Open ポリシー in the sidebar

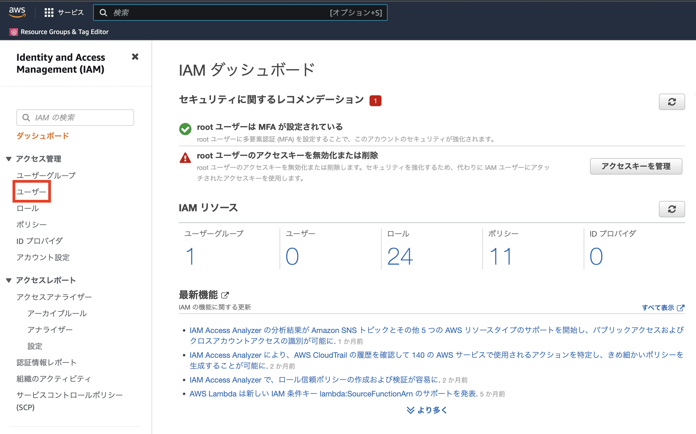32,224
